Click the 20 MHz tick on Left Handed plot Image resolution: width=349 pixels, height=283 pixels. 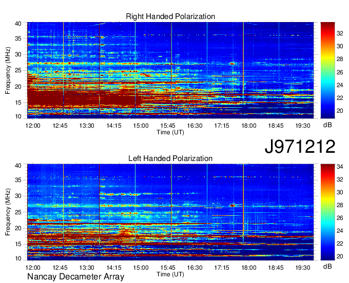click(18, 228)
